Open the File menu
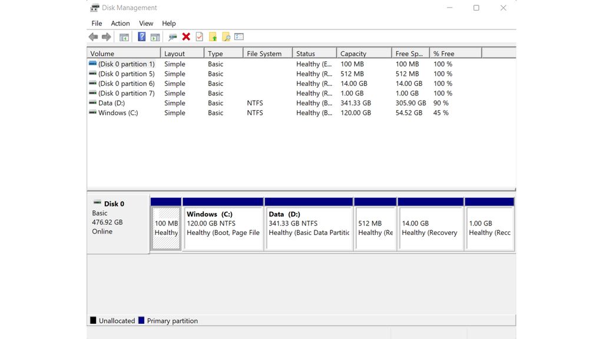 96,23
